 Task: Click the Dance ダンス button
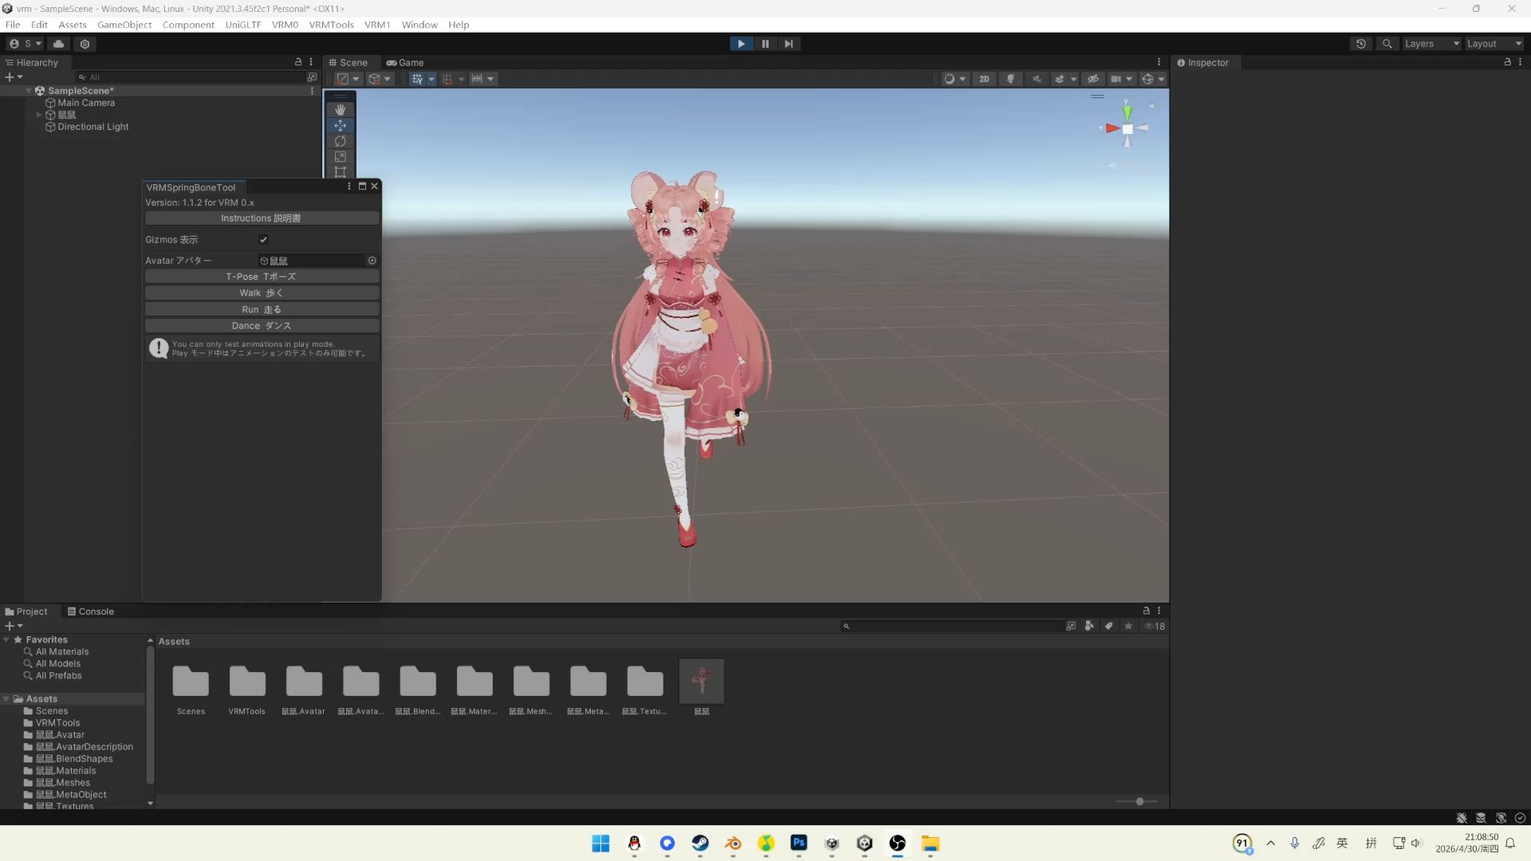pos(262,326)
